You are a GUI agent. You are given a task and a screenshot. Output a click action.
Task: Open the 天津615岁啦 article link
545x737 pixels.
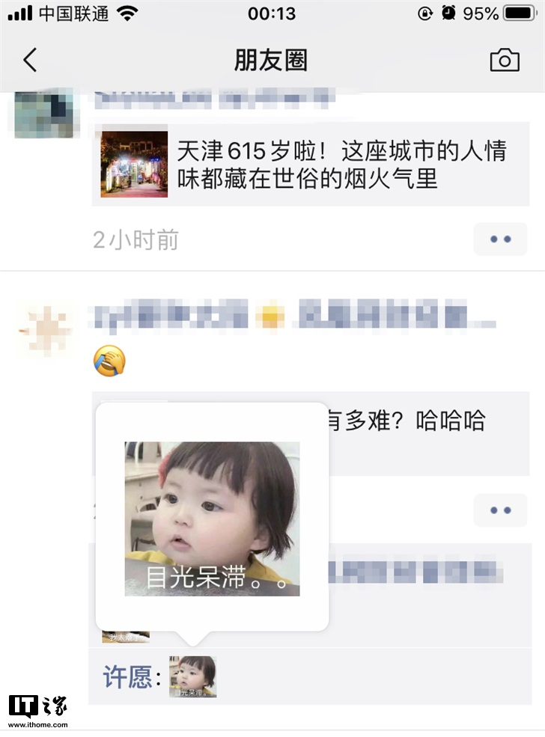pos(311,165)
